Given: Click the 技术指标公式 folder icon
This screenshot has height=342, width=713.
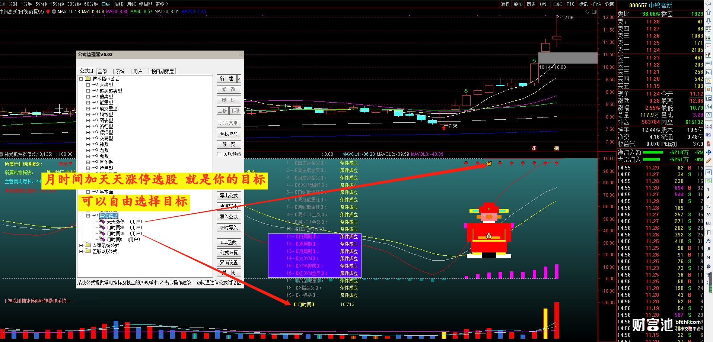Looking at the screenshot, I should [88, 79].
